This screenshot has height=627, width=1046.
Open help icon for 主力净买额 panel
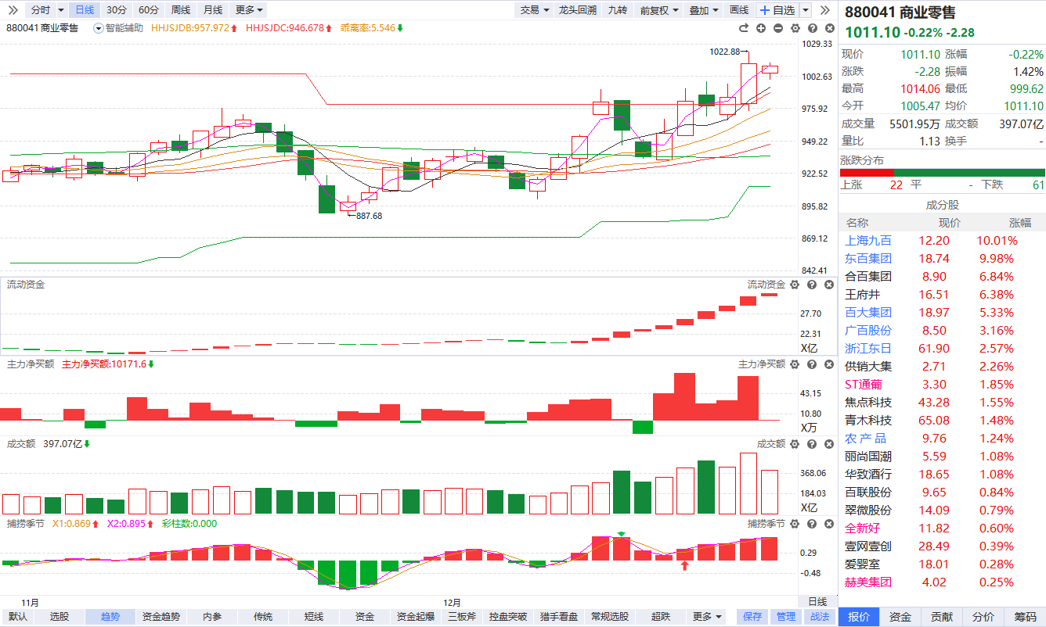click(811, 364)
